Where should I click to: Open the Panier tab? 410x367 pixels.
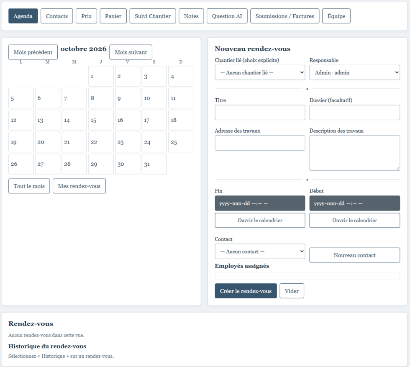[113, 16]
